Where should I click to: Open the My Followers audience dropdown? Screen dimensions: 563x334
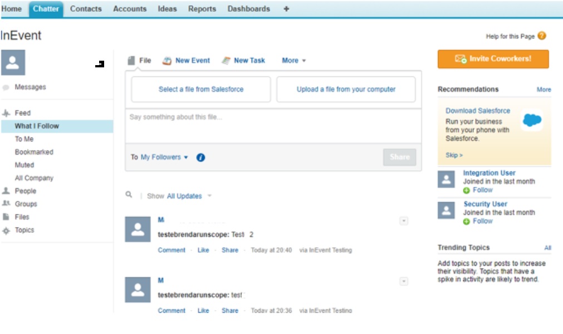click(164, 157)
